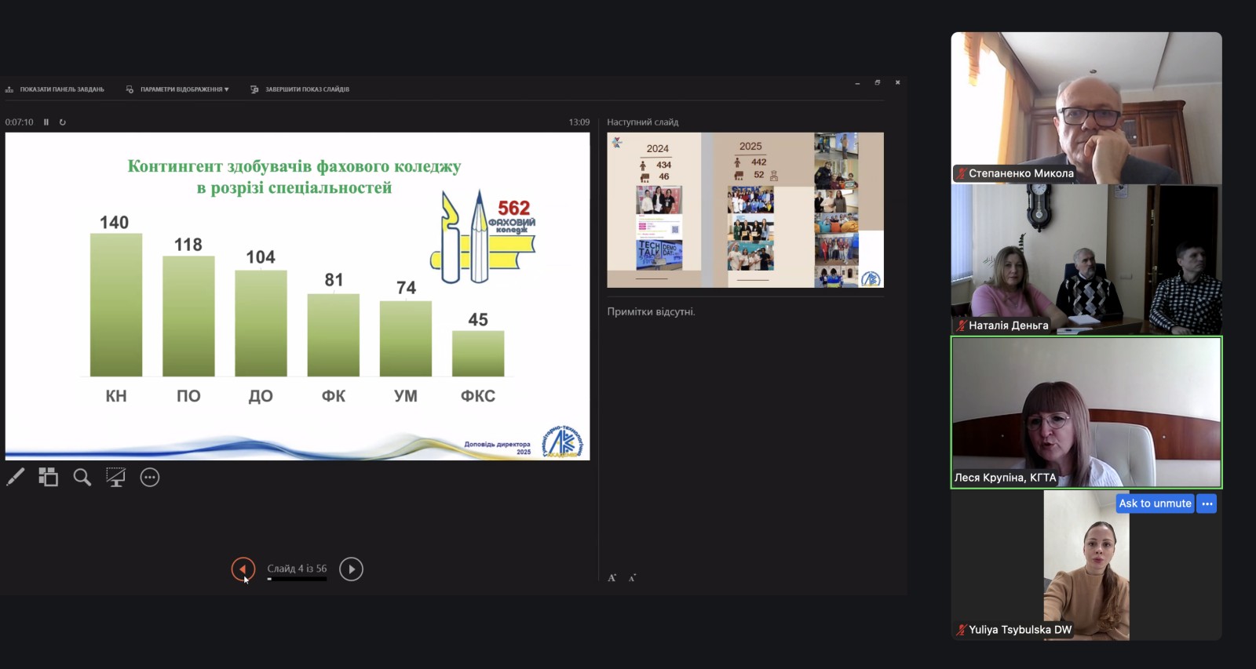Click the Show Taskbar (ПОКАЗАТИ ПАНЕЛЬ ЗАВДАНЬ) button
The height and width of the screenshot is (669, 1256).
click(55, 89)
